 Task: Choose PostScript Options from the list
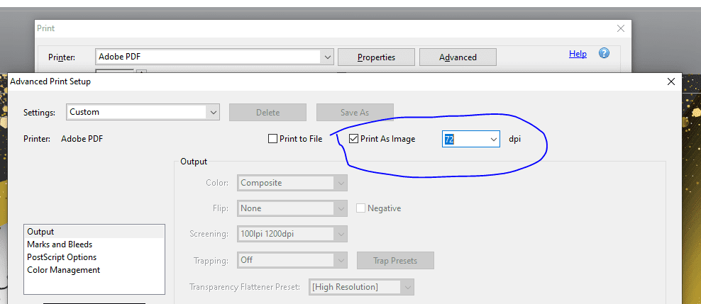[62, 257]
